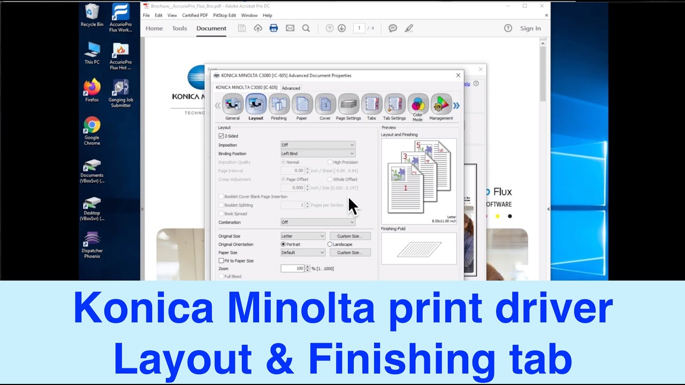Click the Acrobat cloud upload icon
This screenshot has height=385, width=685.
258,28
